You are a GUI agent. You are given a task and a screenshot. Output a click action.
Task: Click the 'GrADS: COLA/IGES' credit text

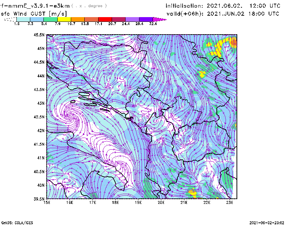pos(17,223)
